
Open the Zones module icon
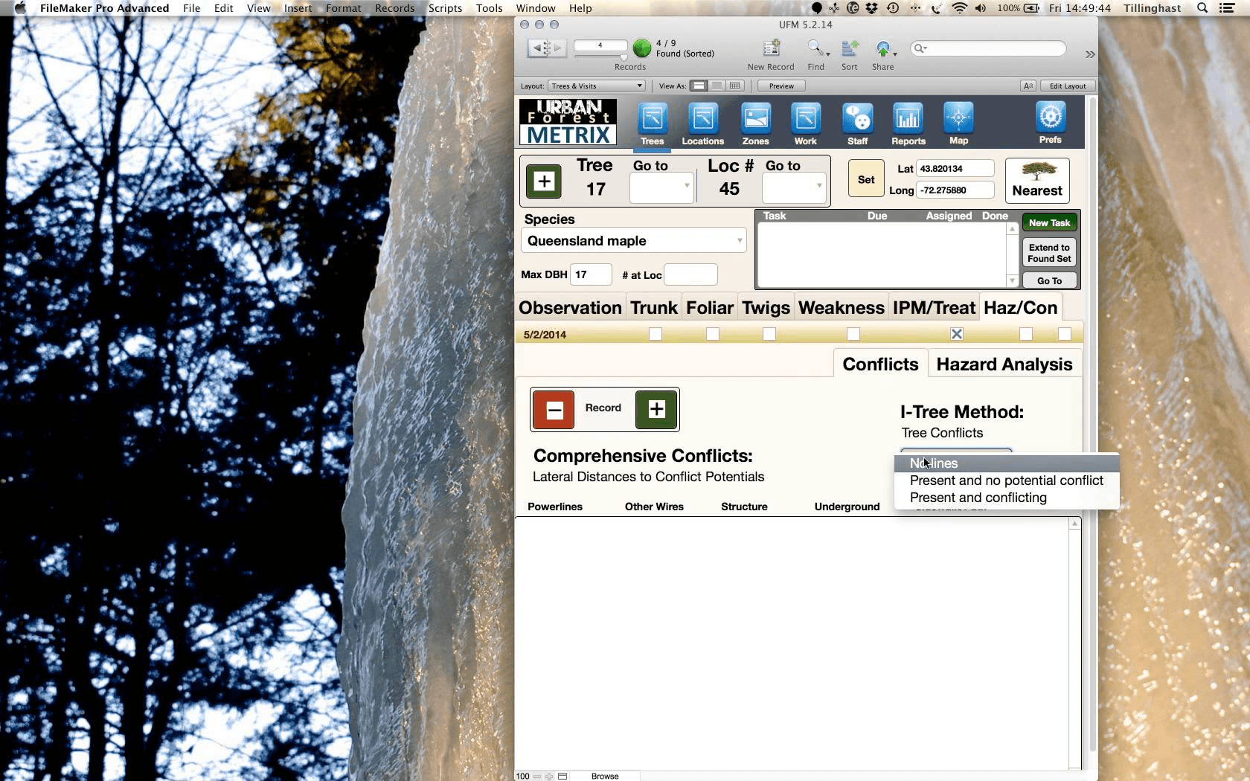coord(755,119)
